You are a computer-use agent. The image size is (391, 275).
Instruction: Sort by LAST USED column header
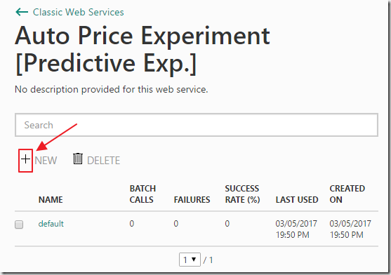tap(297, 200)
